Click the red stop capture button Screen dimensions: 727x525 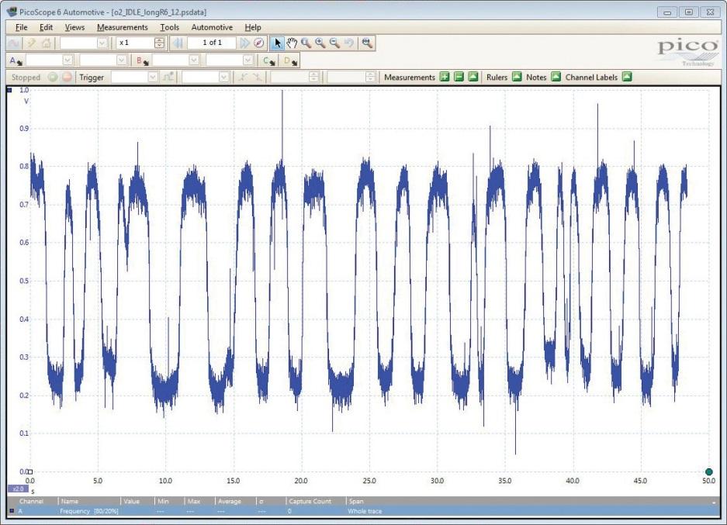pyautogui.click(x=68, y=78)
